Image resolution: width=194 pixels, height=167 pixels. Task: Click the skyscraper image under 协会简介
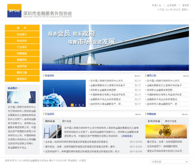click(x=21, y=97)
